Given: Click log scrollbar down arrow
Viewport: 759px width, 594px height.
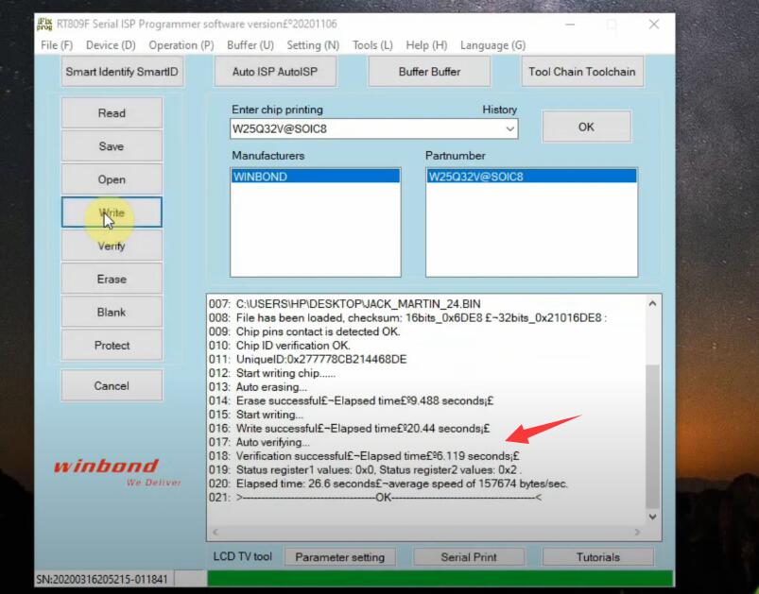Looking at the screenshot, I should 652,517.
